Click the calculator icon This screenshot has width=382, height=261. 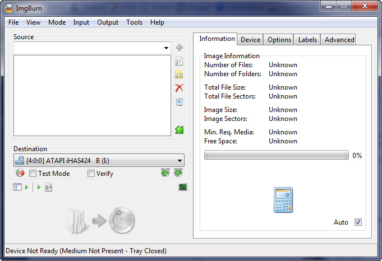coord(283,200)
